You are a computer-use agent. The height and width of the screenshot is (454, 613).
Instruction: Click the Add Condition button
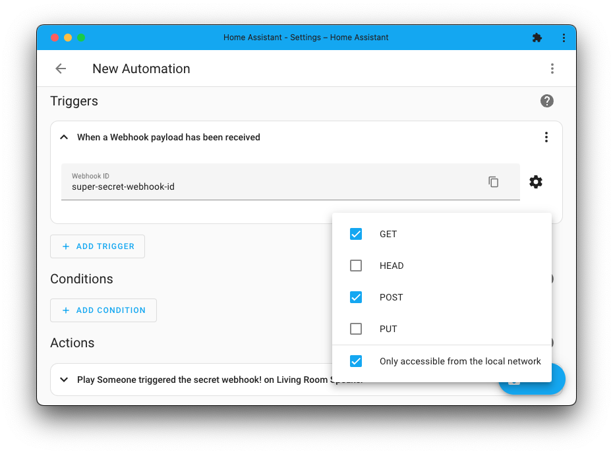(x=103, y=310)
